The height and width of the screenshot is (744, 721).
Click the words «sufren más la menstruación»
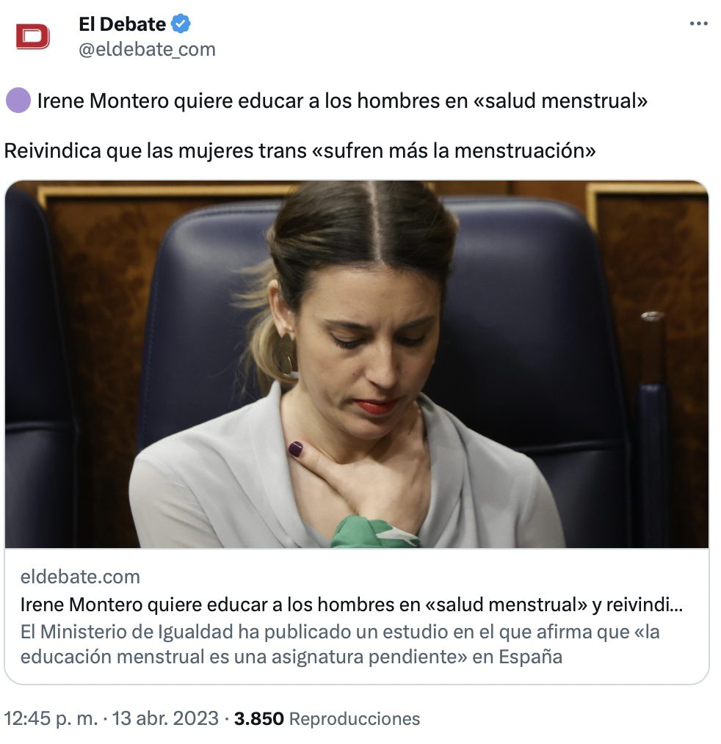[x=454, y=151]
